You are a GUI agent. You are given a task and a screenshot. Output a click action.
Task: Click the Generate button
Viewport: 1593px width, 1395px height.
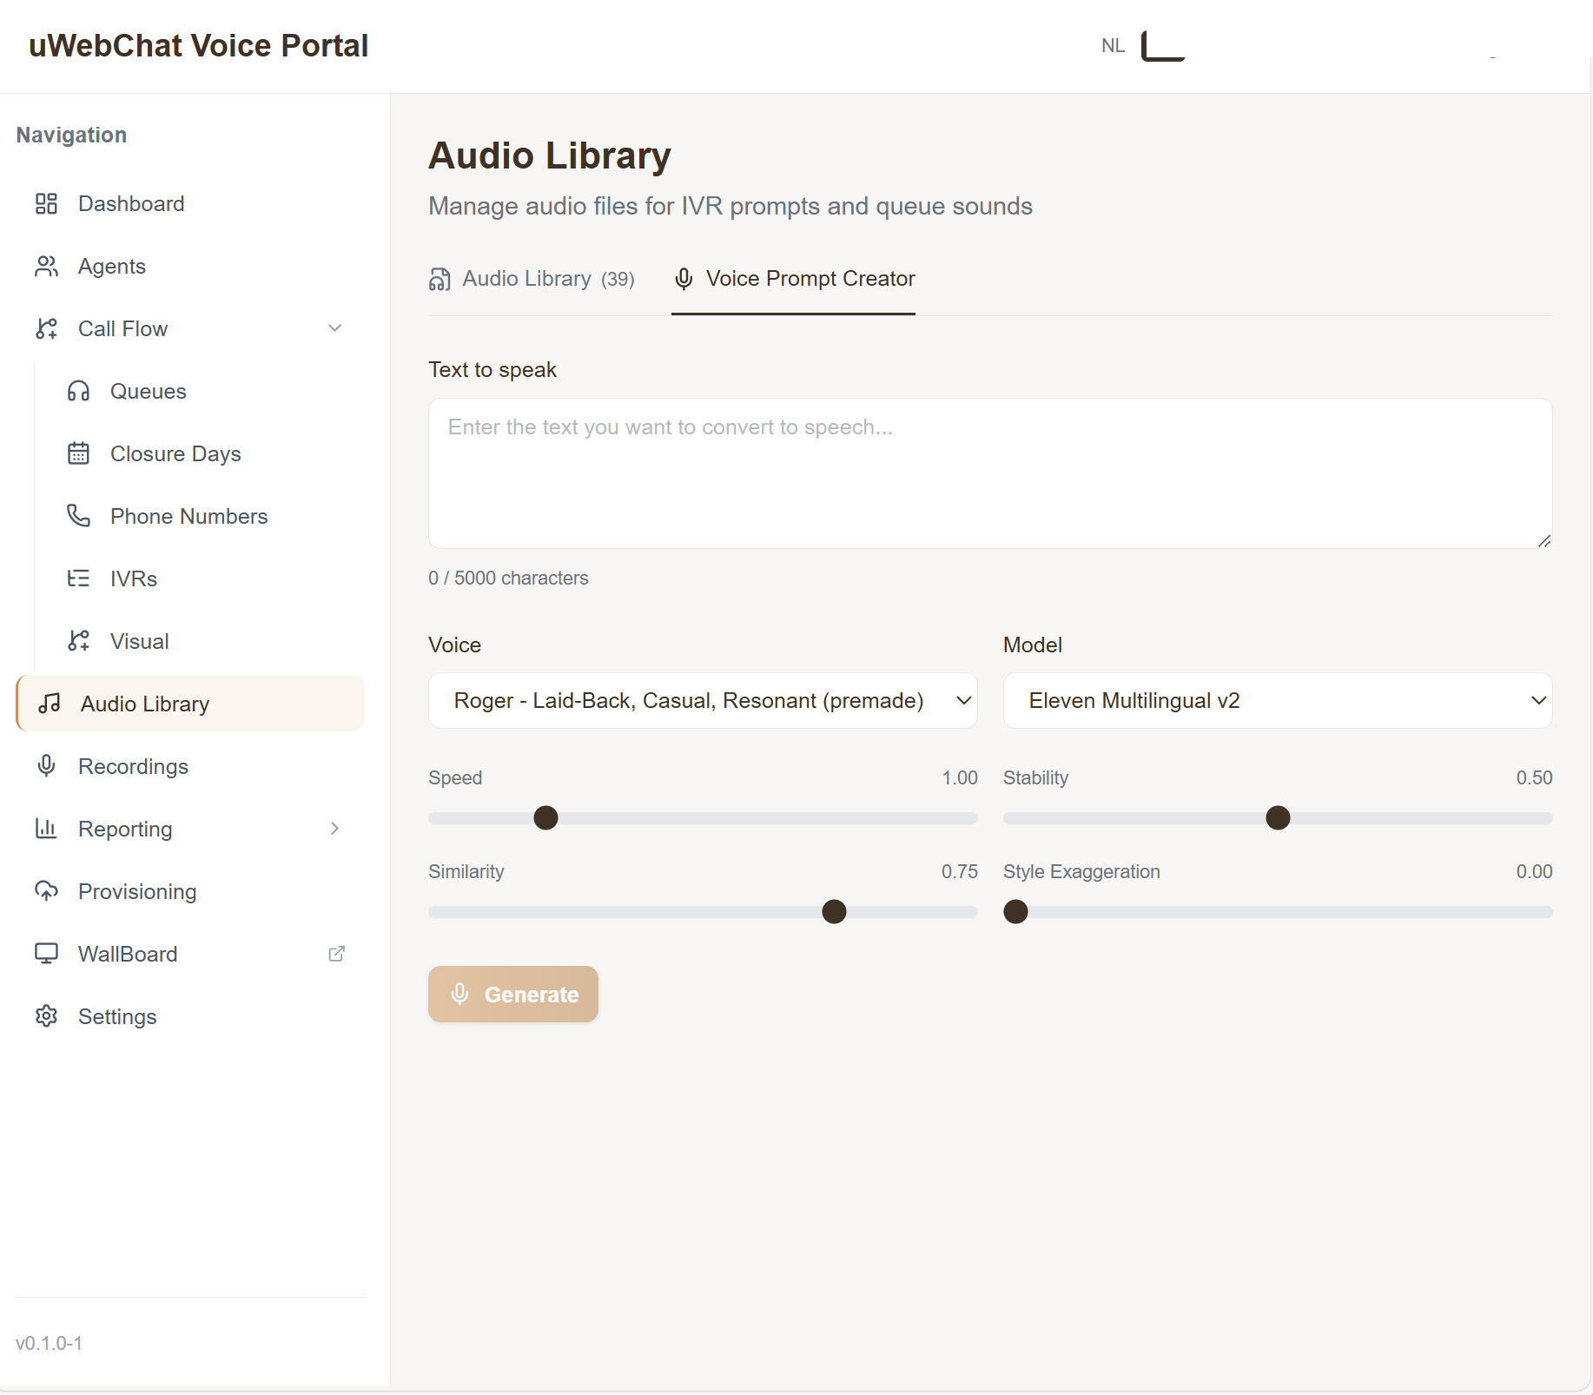512,994
